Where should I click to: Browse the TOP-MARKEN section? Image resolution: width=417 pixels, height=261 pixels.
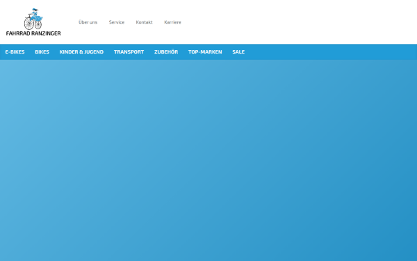tap(205, 52)
